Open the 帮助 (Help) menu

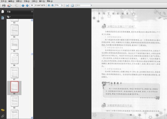pos(50,1)
